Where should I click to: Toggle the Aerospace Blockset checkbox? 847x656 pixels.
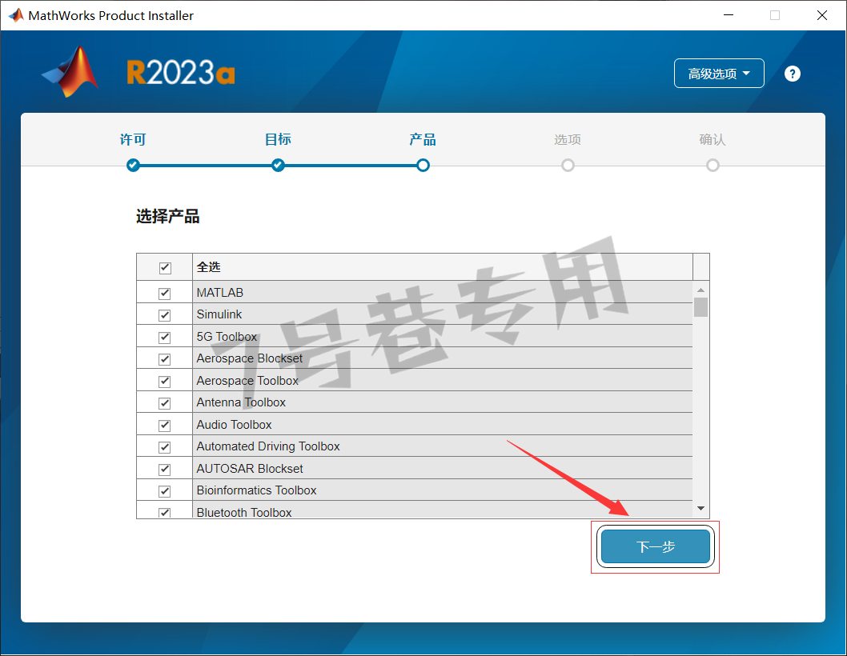point(165,359)
